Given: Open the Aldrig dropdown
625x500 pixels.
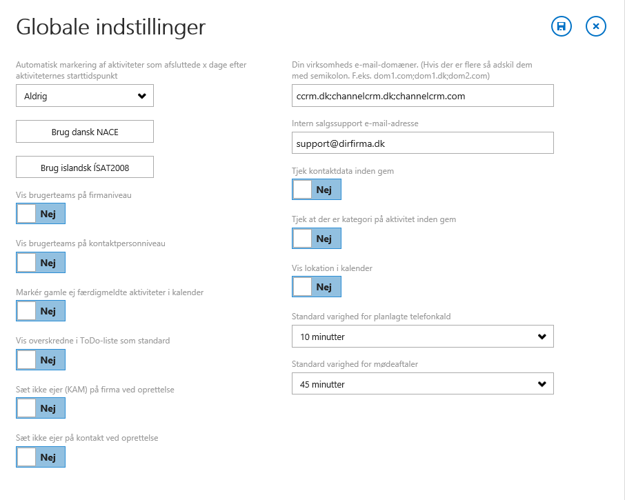Looking at the screenshot, I should pyautogui.click(x=85, y=96).
